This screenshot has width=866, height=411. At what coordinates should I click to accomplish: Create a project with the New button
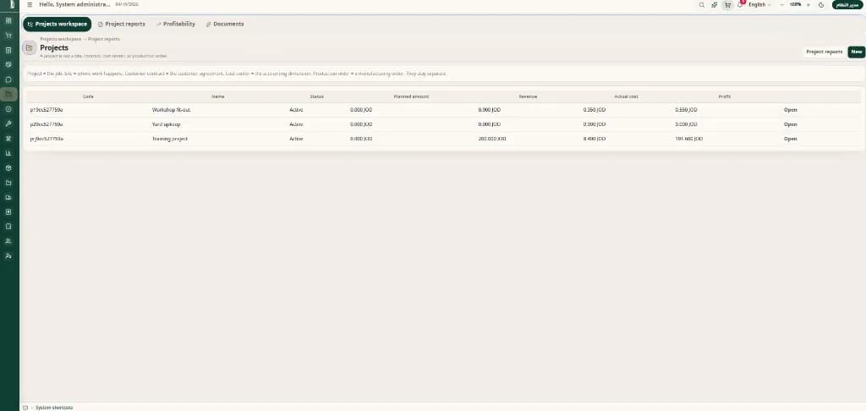(x=856, y=52)
